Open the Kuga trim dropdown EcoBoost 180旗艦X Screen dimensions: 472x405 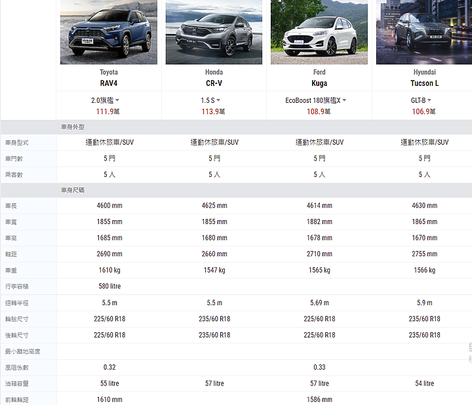pos(315,100)
